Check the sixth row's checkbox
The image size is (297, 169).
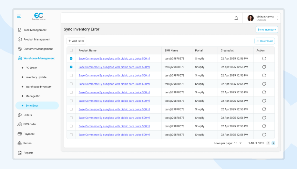click(x=71, y=101)
